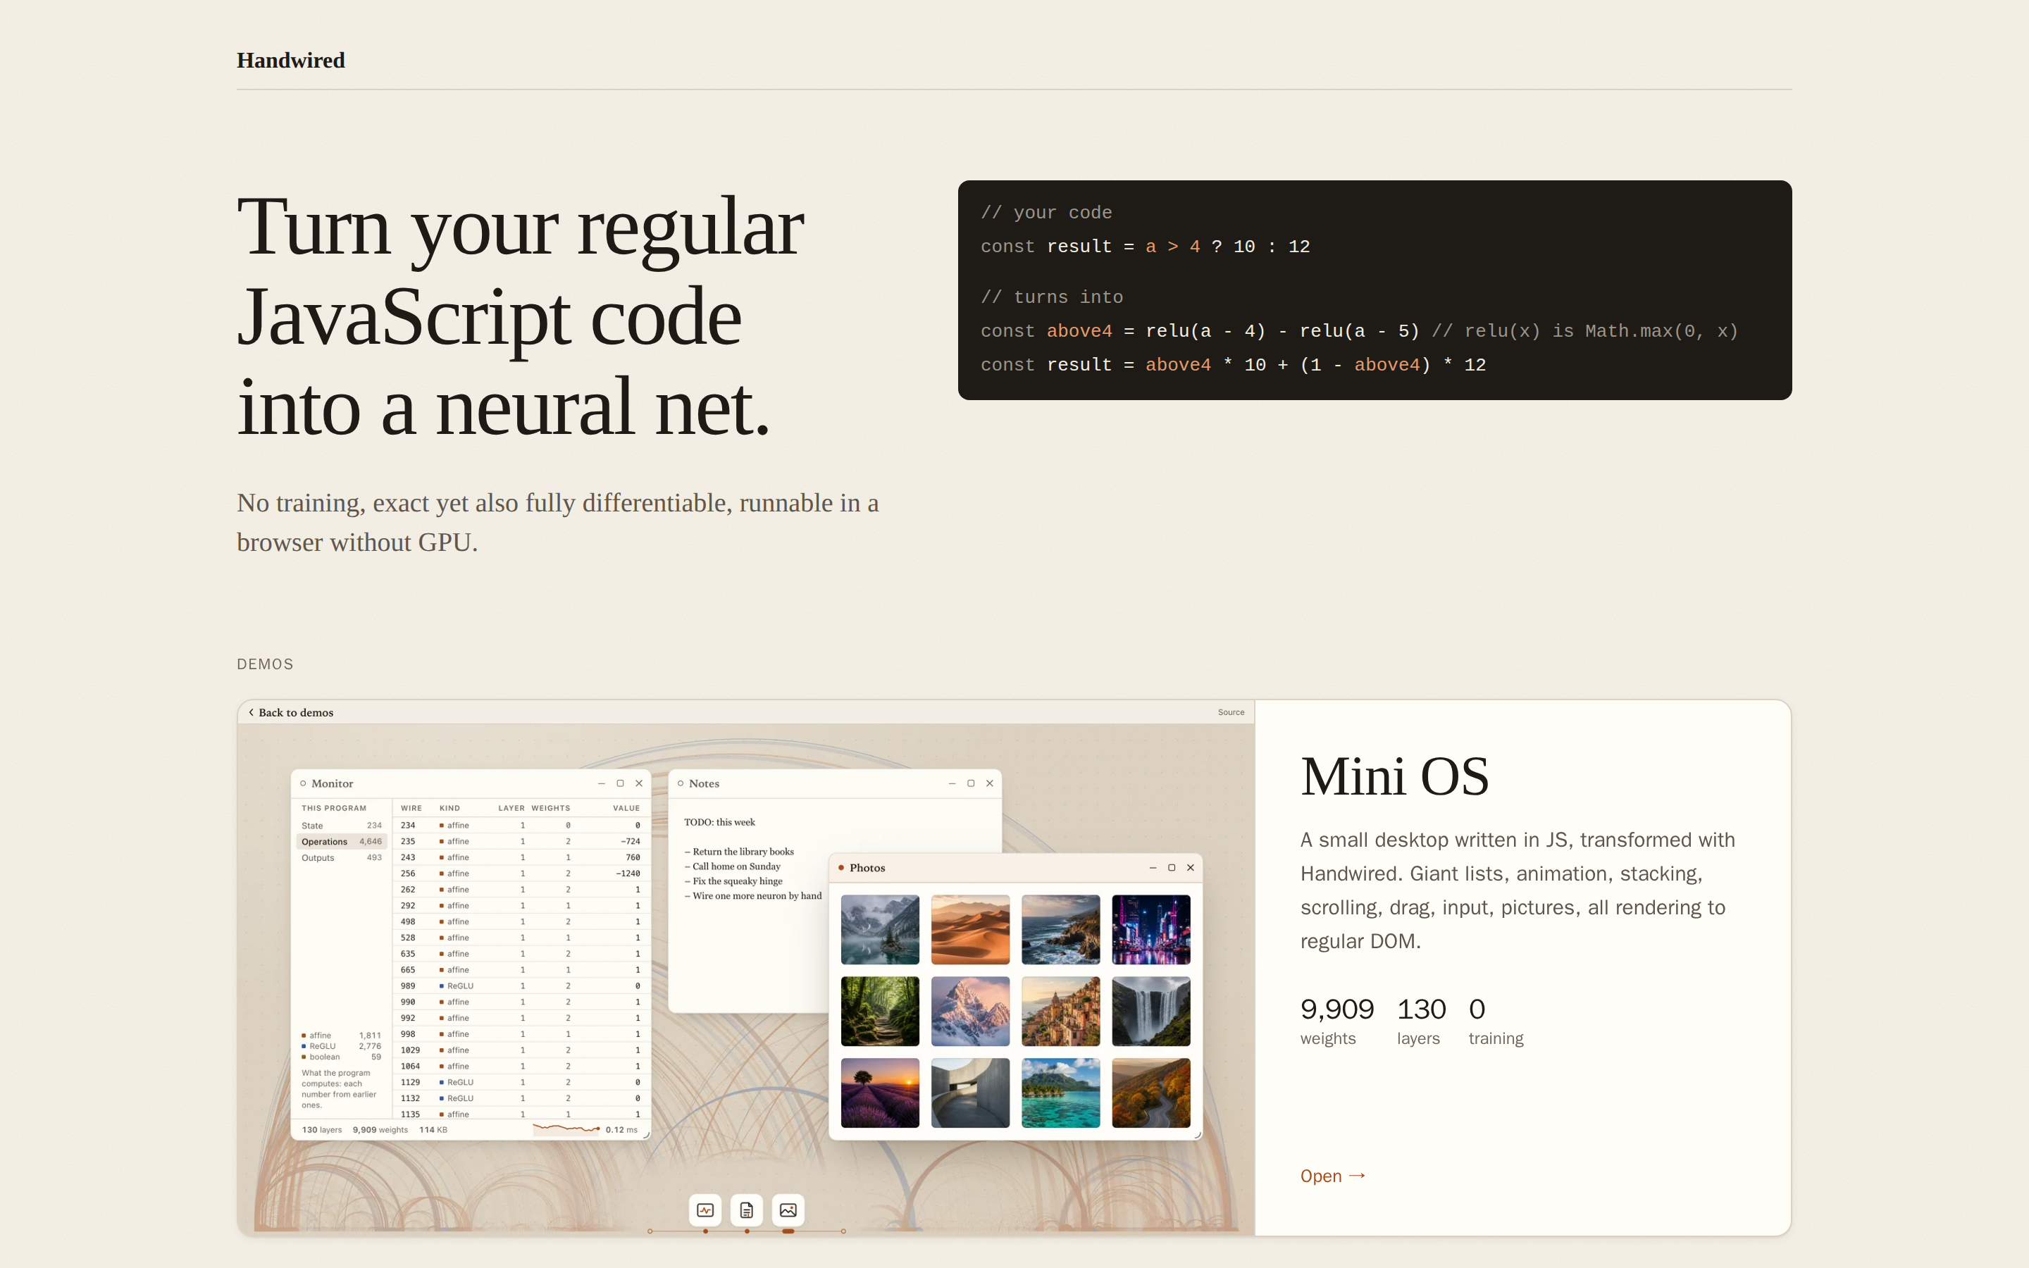Select Outputs in Monitor sidebar
The image size is (2029, 1268).
(x=341, y=858)
